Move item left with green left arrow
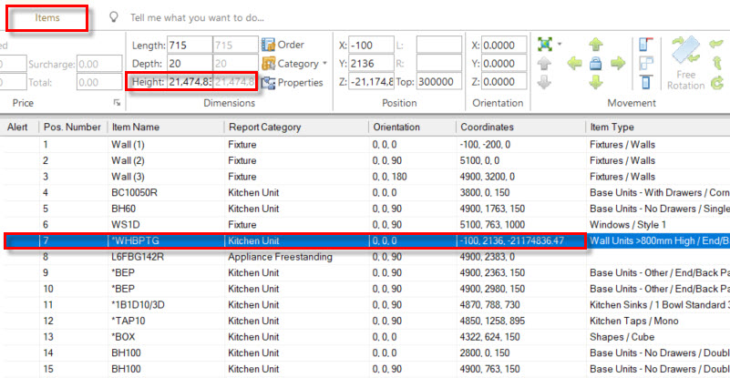This screenshot has height=378, width=730. tap(574, 64)
